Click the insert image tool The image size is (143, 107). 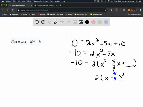[x=81, y=22]
